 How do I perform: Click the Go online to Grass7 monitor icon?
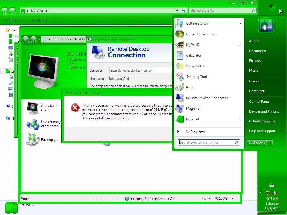click(x=33, y=108)
